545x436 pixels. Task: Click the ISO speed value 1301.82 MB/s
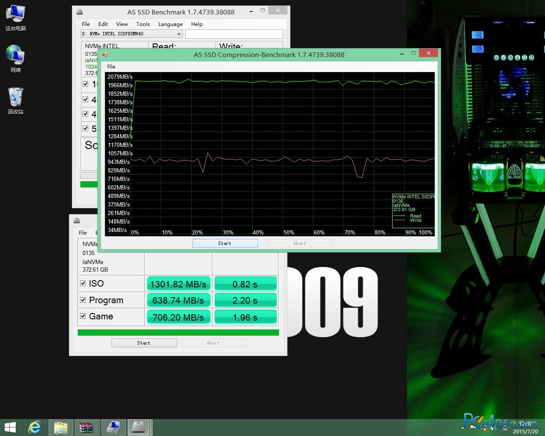click(178, 284)
